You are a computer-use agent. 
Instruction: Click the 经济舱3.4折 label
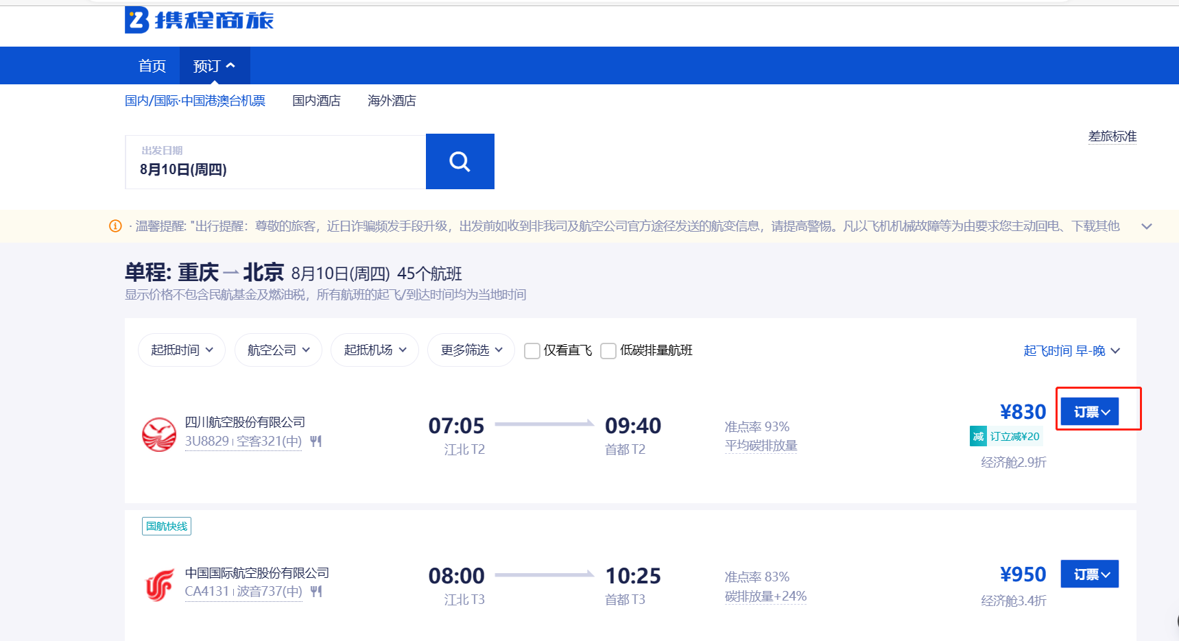point(1014,601)
